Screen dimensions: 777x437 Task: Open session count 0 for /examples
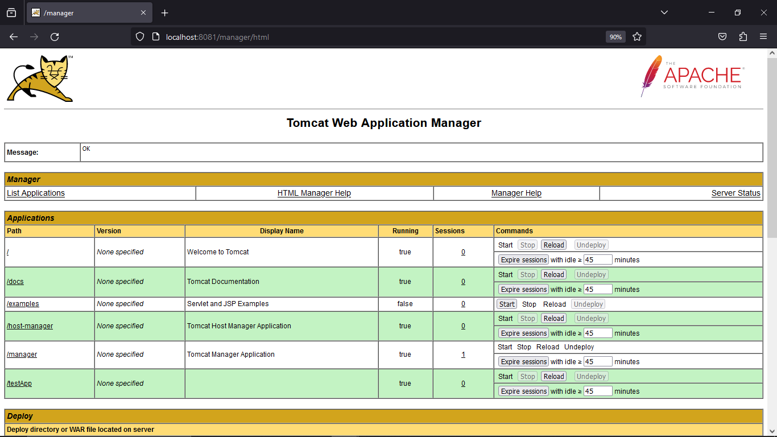click(463, 304)
